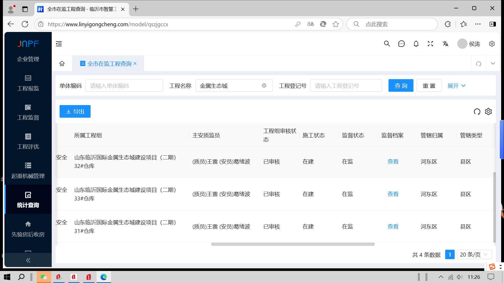The image size is (504, 283).
Task: Open WeChat from the taskbar
Action: click(44, 277)
